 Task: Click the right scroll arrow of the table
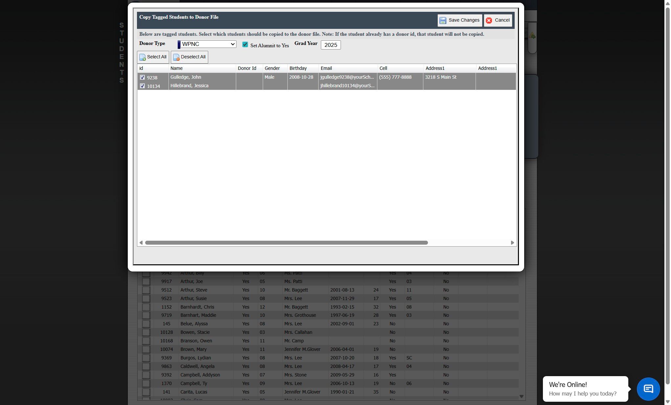coord(512,243)
